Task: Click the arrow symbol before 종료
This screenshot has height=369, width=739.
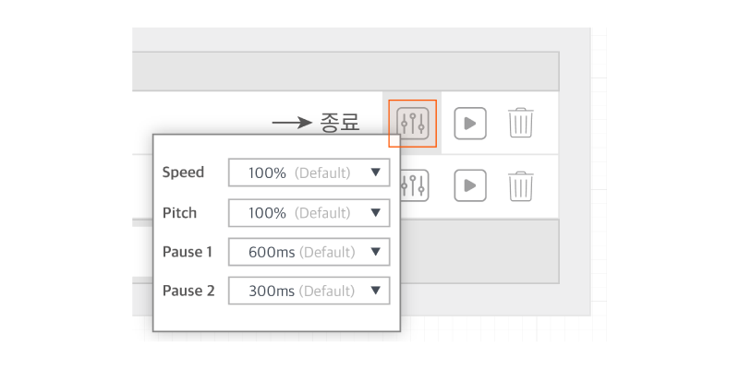Action: [x=290, y=123]
